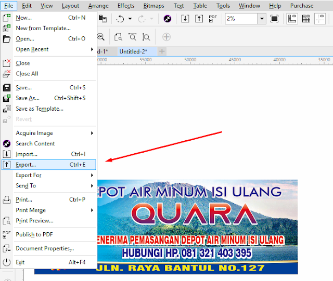Click the Import icon in the toolbar
This screenshot has height=281, width=333.
click(185, 19)
